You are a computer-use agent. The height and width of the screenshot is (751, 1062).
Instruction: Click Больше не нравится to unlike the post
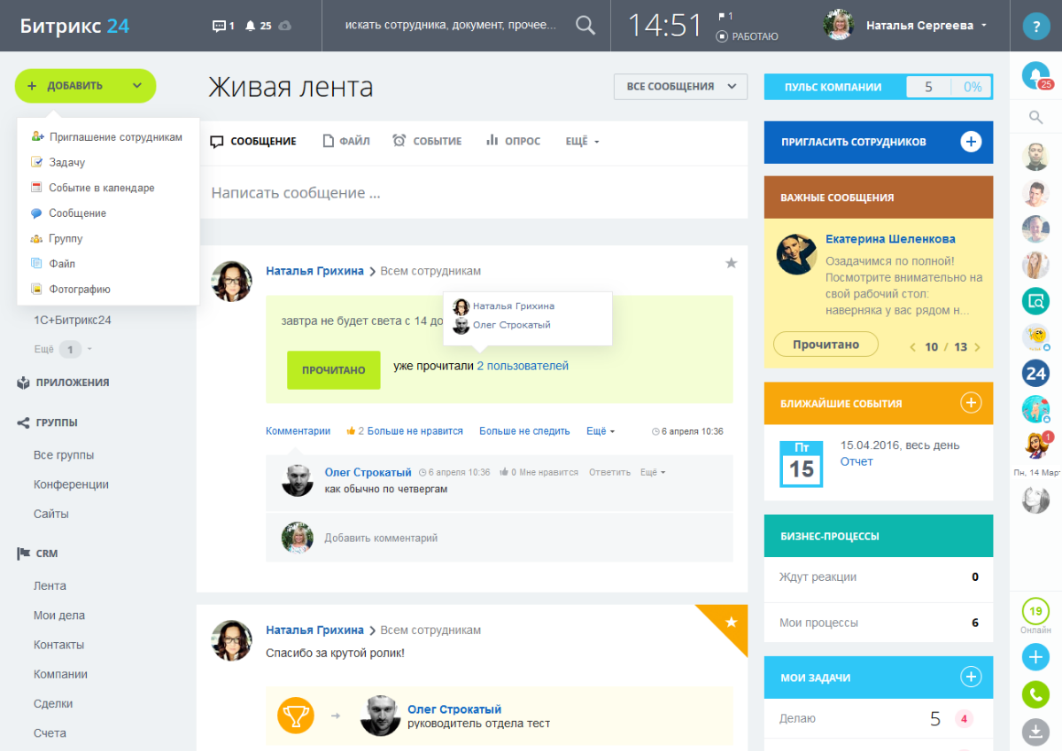416,430
